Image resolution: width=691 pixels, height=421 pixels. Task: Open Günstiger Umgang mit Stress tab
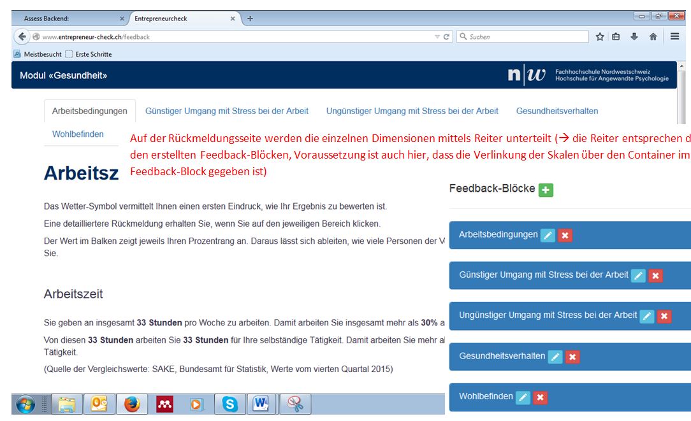227,111
